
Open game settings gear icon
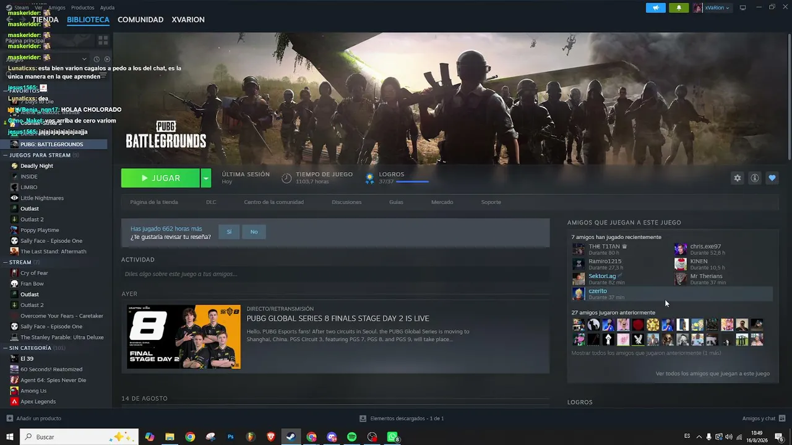[737, 178]
